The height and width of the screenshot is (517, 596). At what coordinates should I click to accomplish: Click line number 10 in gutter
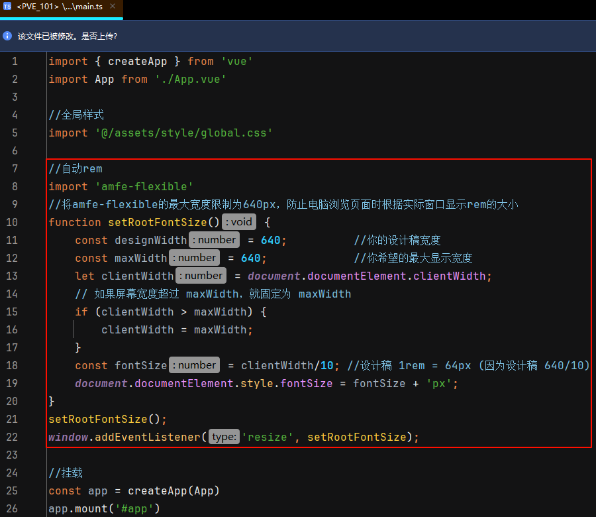point(12,222)
